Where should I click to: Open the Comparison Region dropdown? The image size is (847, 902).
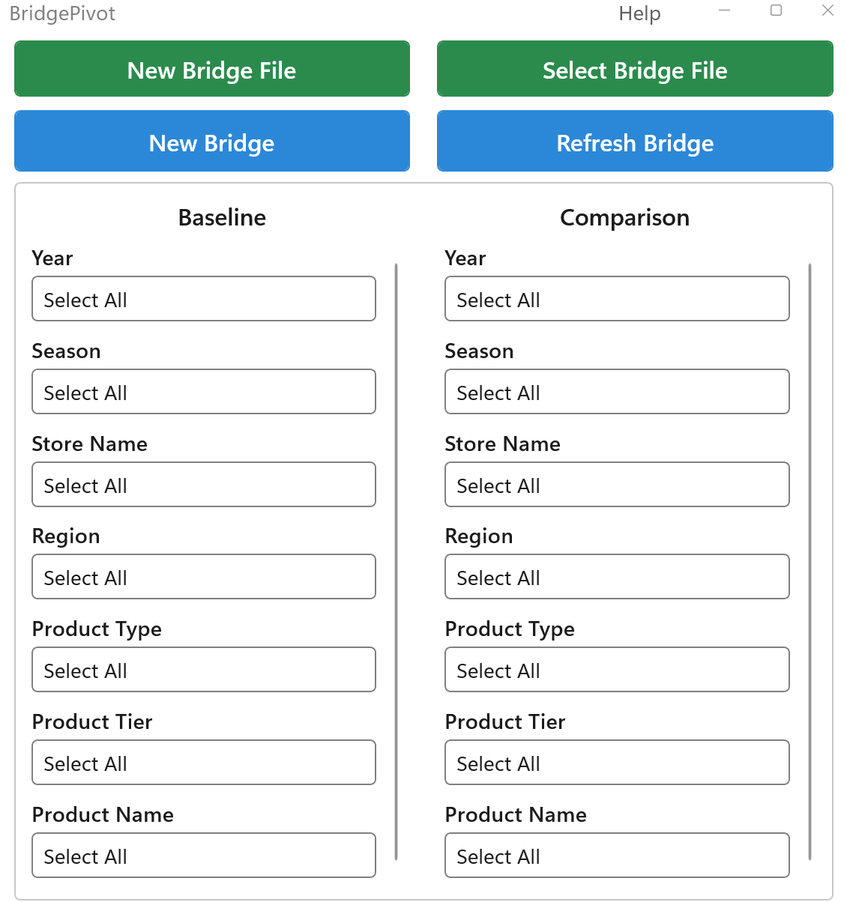617,577
